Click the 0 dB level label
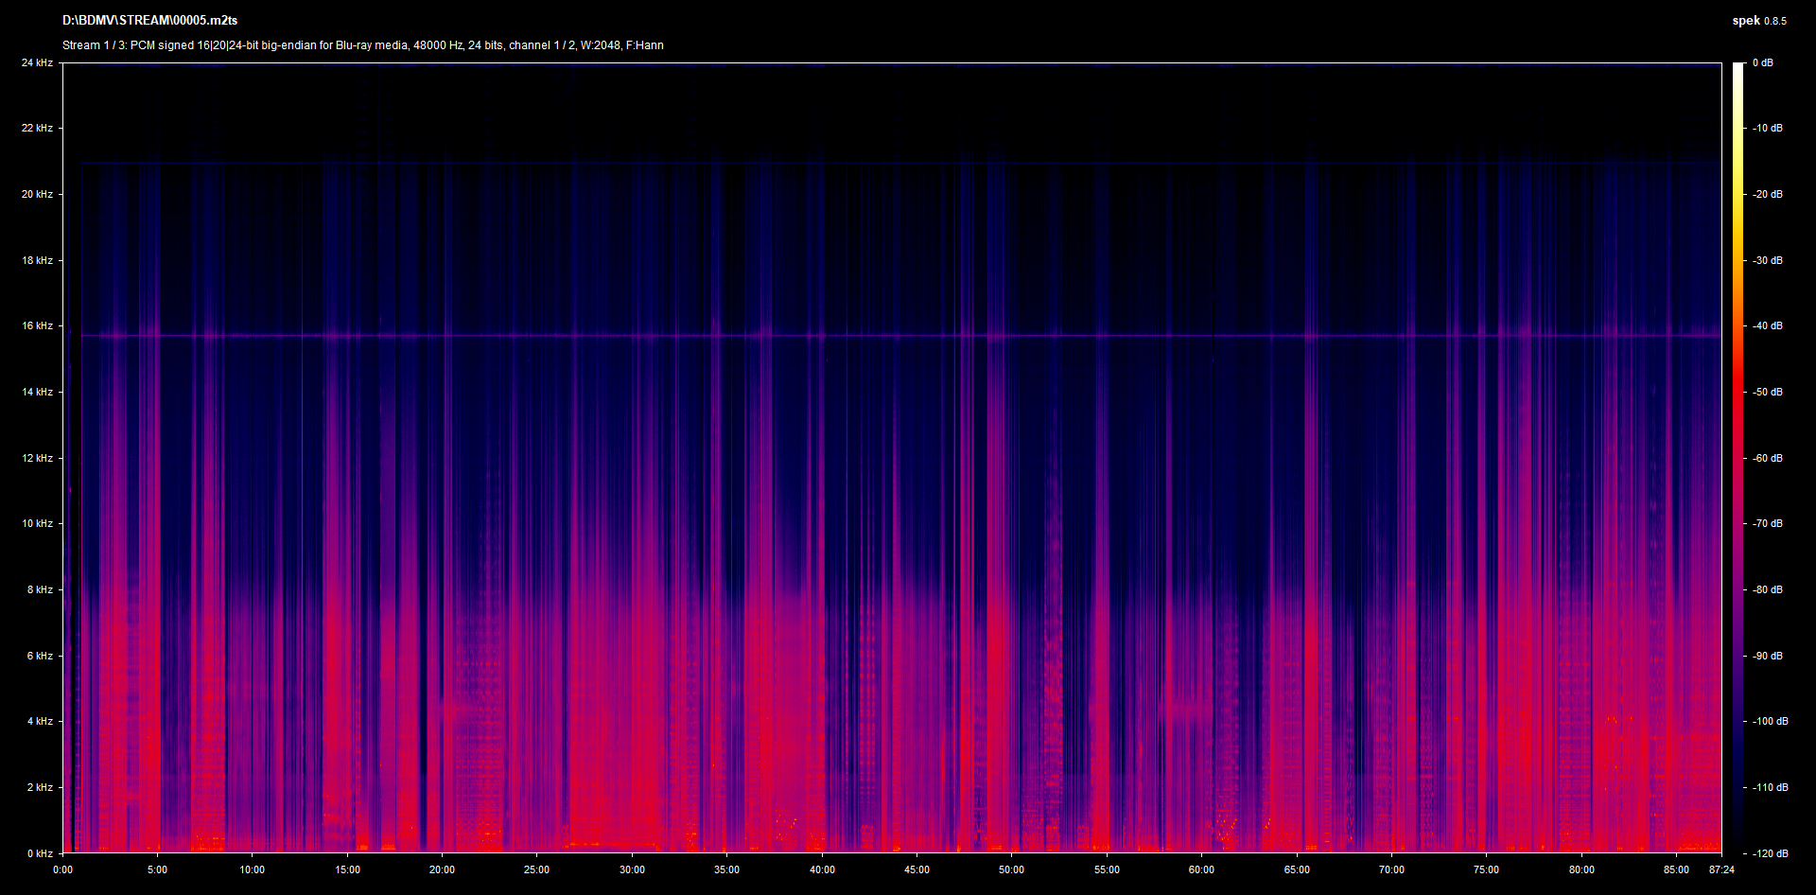The image size is (1816, 895). click(1762, 63)
